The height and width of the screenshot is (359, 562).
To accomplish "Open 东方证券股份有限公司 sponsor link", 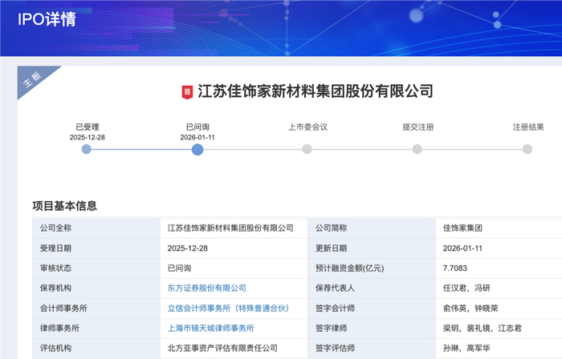I will click(206, 288).
